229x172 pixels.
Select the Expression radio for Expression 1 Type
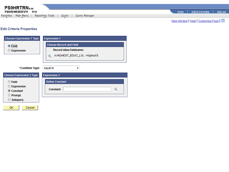click(x=9, y=51)
